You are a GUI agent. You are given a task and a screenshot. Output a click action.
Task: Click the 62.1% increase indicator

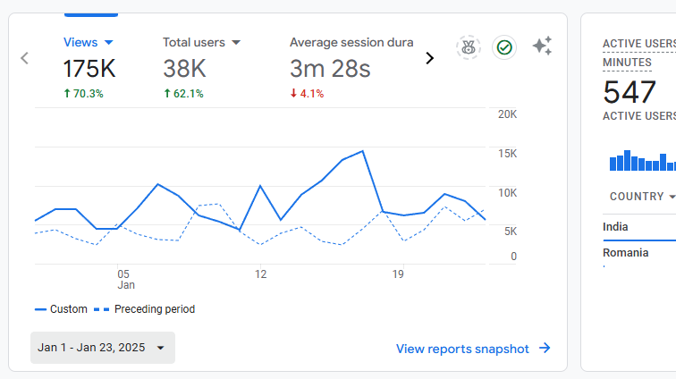coord(183,94)
